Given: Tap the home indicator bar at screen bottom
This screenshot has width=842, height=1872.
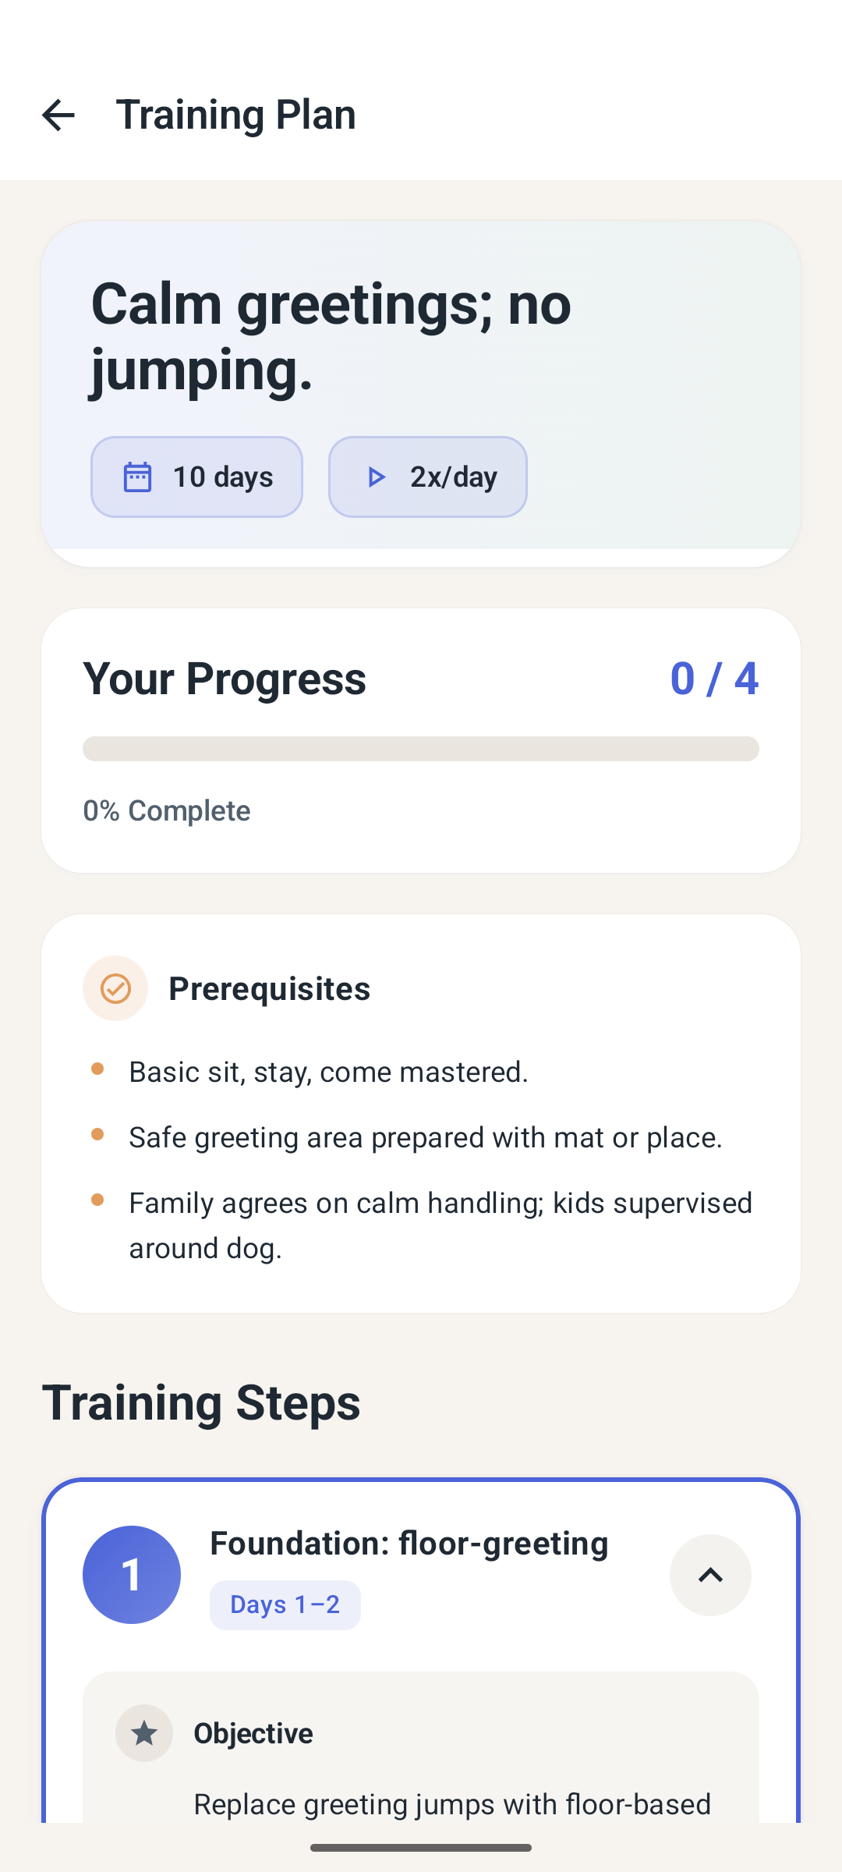Looking at the screenshot, I should [421, 1849].
